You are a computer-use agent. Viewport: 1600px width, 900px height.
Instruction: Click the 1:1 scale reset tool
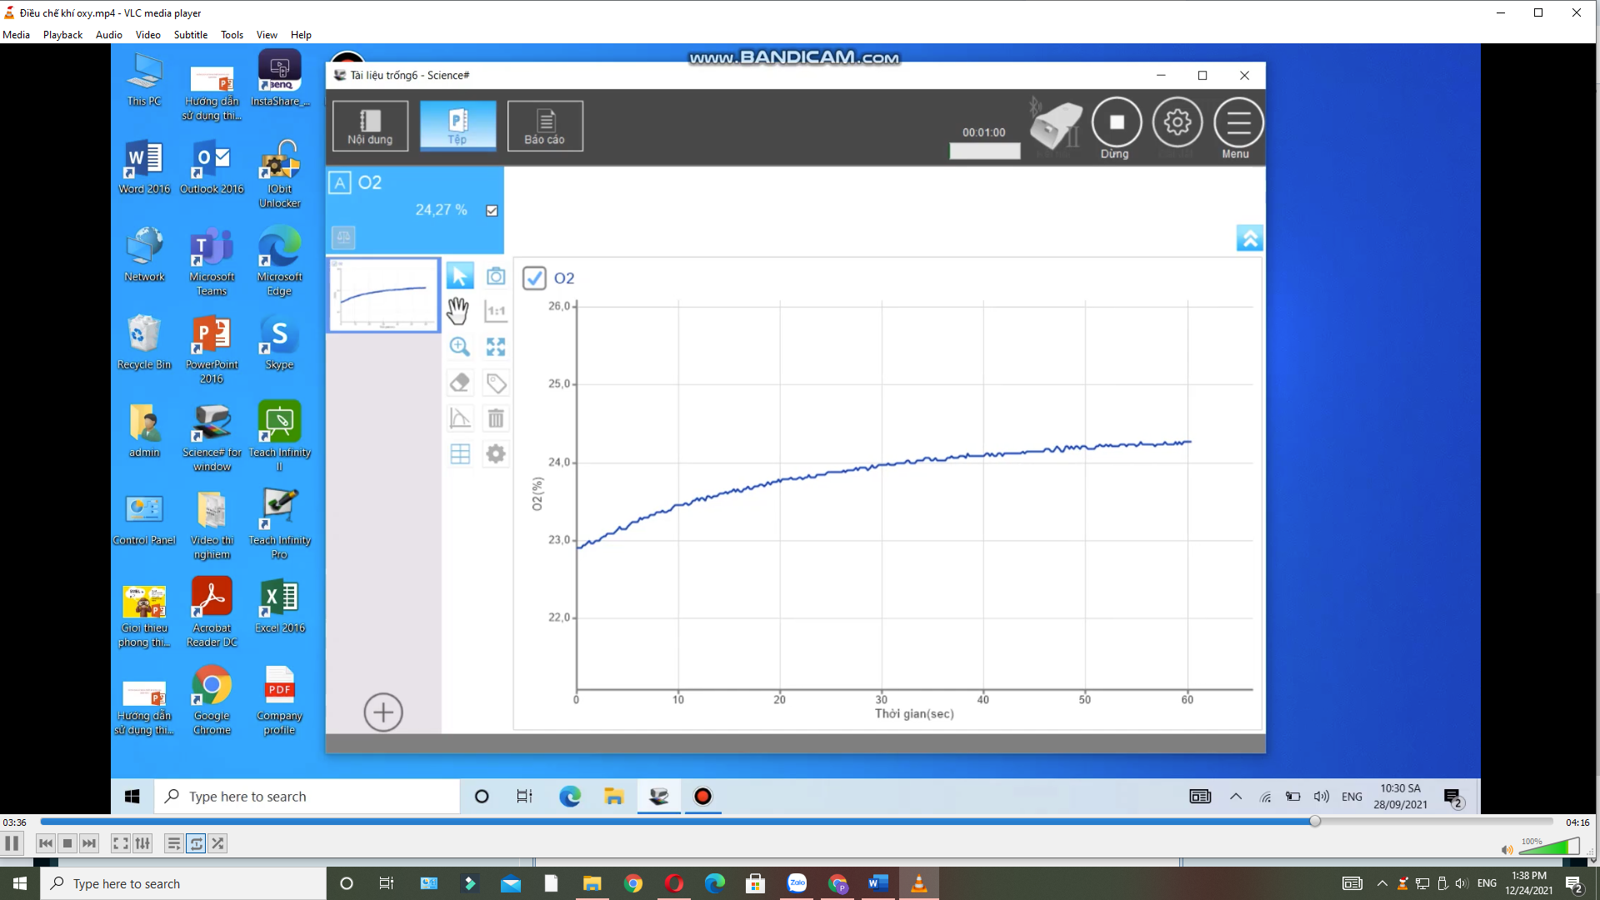[x=496, y=311]
